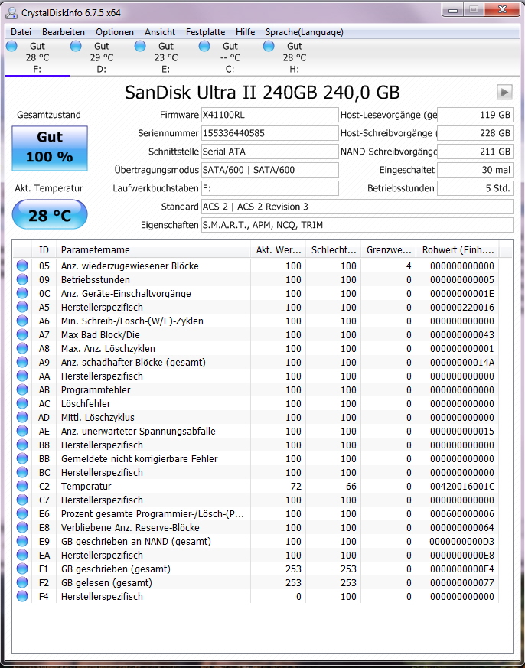Select 'Verbliebene Anz. Reserve-Blöcke' row text
Image resolution: width=525 pixels, height=668 pixels.
[x=130, y=527]
